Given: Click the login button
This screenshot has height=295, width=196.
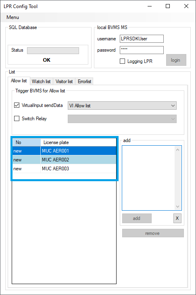Looking at the screenshot, I should pos(176,60).
